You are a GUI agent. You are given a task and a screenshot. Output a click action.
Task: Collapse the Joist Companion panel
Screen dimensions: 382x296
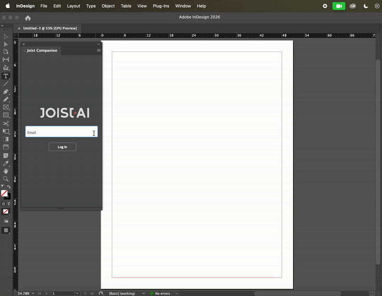99,44
